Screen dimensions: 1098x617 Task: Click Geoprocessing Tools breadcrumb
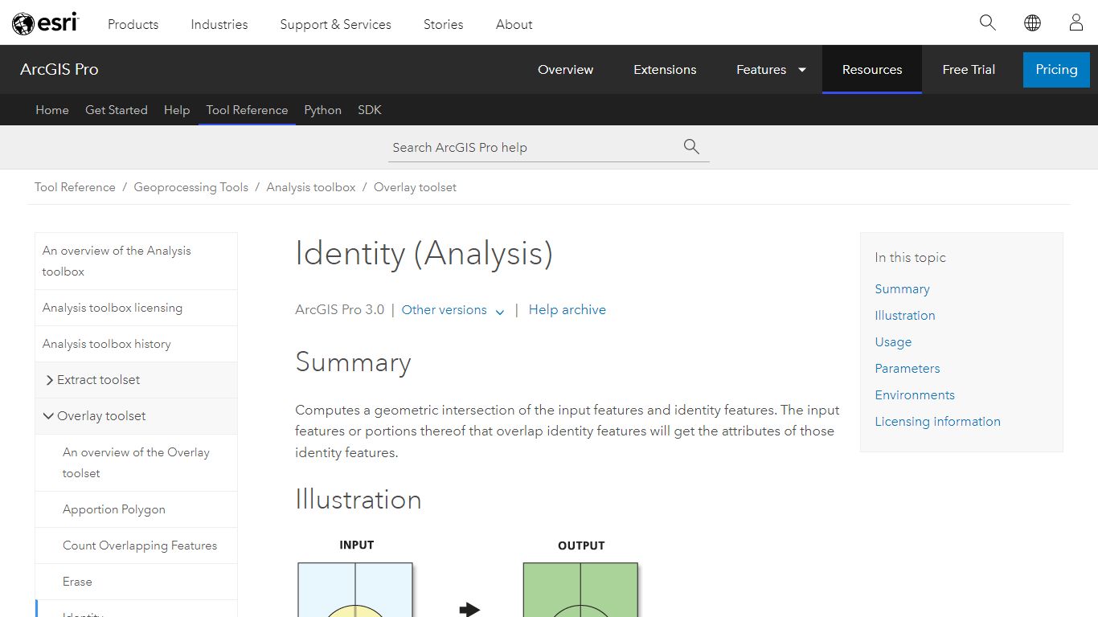(191, 187)
